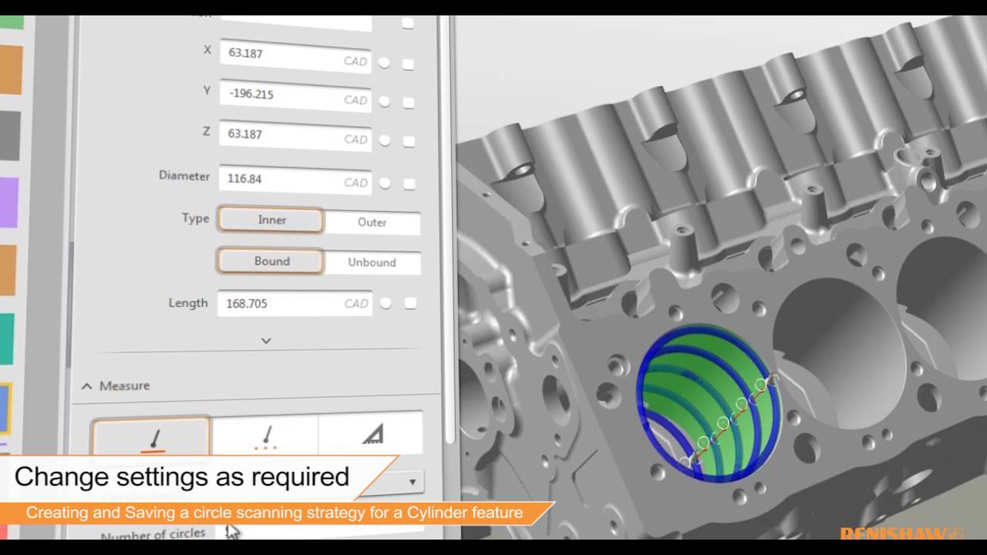Click the 'Number of circles' label

click(x=153, y=533)
